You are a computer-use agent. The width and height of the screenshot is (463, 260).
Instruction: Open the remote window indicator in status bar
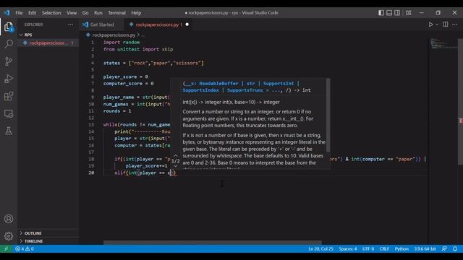pyautogui.click(x=6, y=248)
